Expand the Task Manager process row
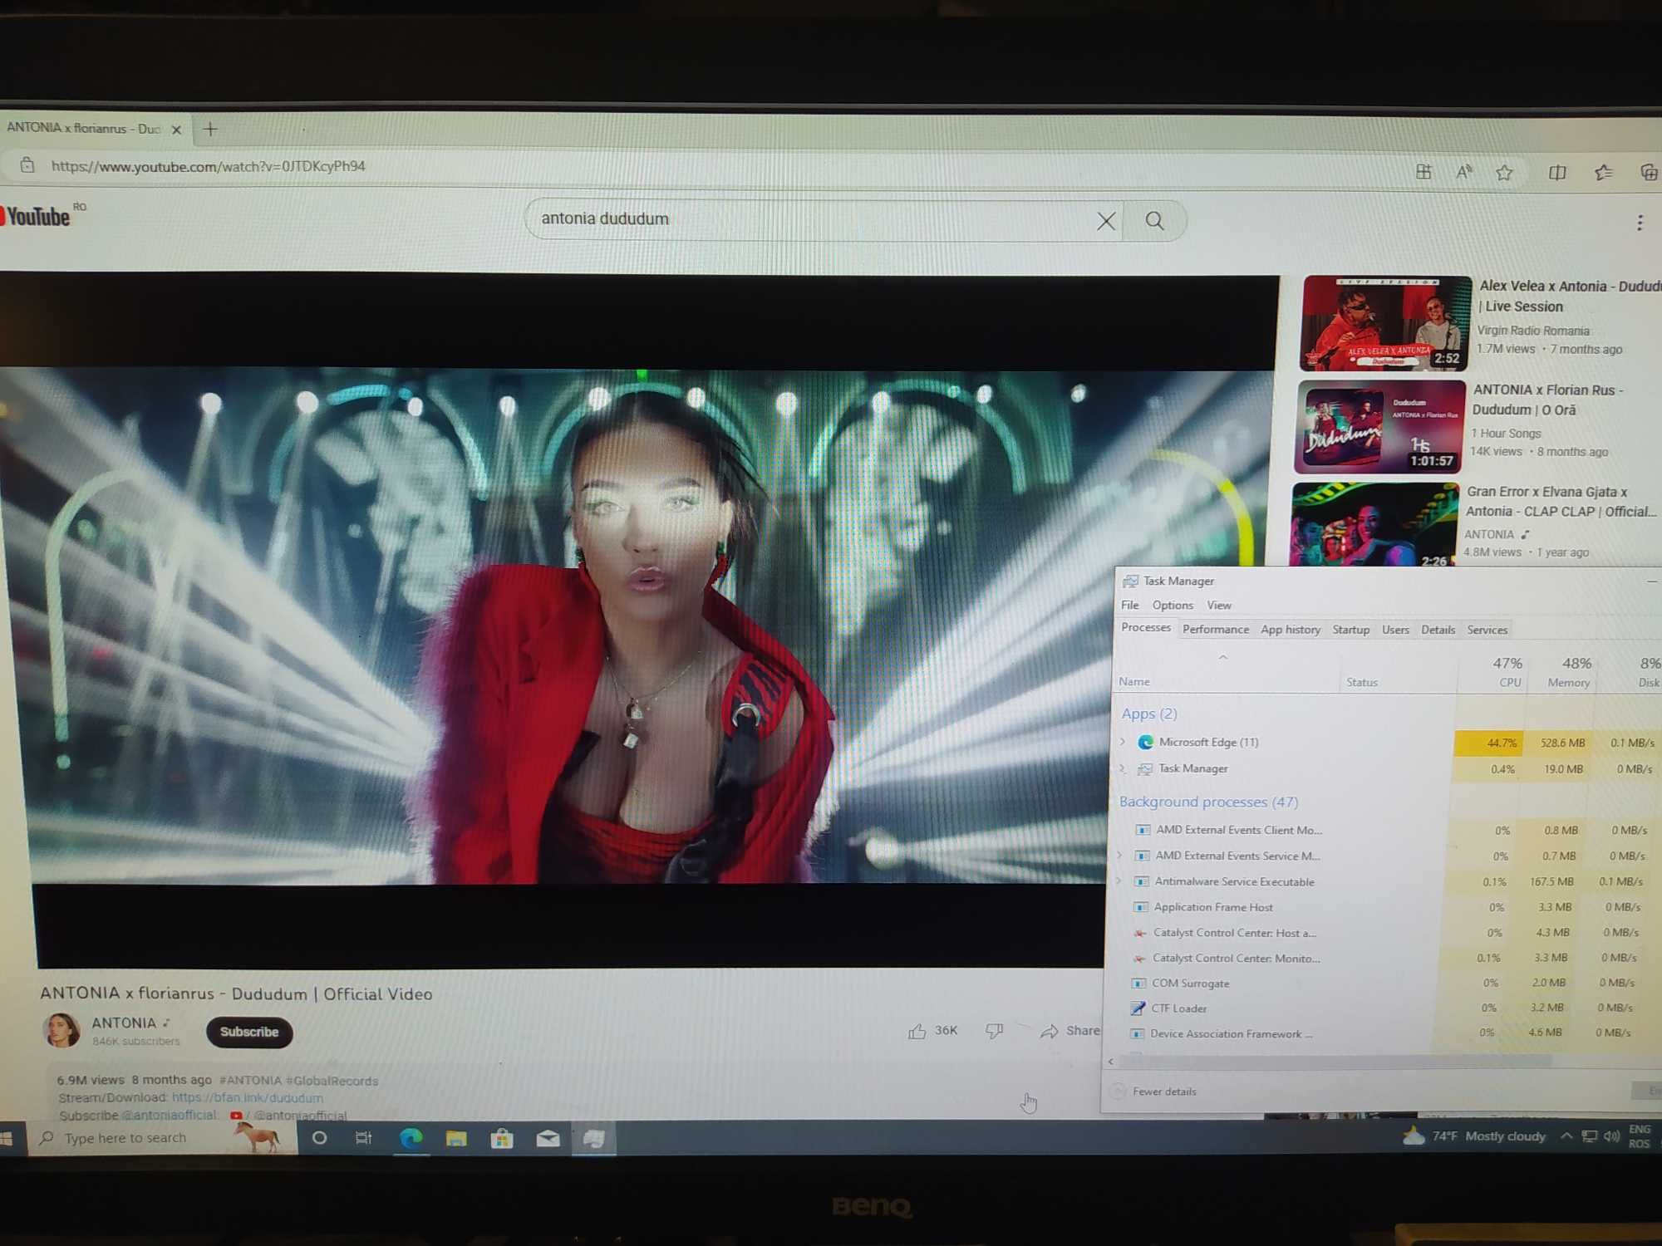Image resolution: width=1662 pixels, height=1246 pixels. pos(1123,768)
